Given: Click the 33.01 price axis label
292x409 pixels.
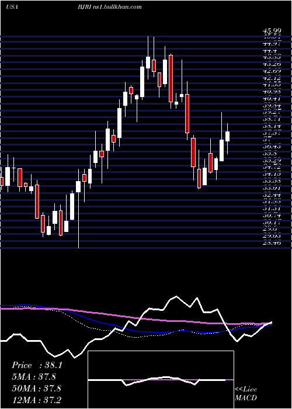Looking at the screenshot, I should [x=272, y=188].
